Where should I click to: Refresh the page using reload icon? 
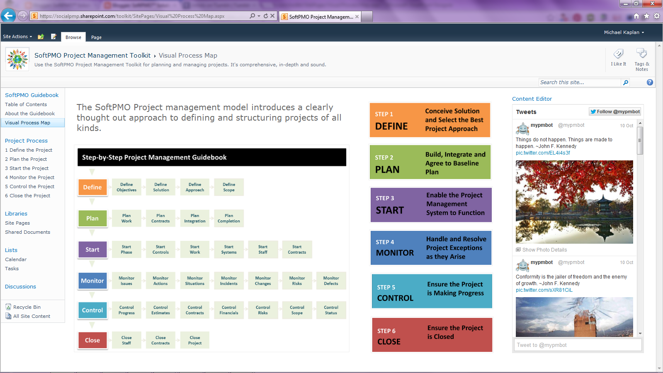point(266,16)
